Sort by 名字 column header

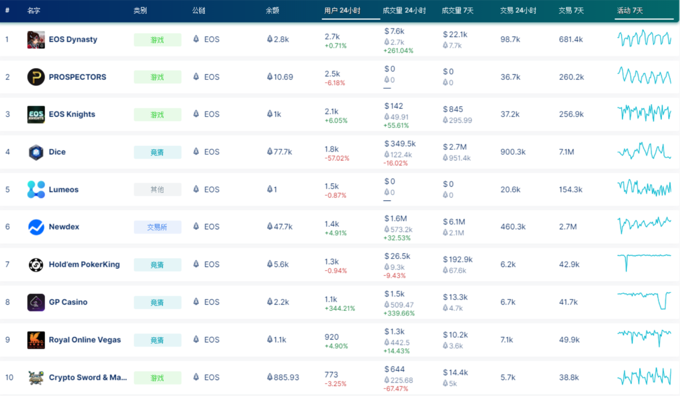[x=34, y=10]
